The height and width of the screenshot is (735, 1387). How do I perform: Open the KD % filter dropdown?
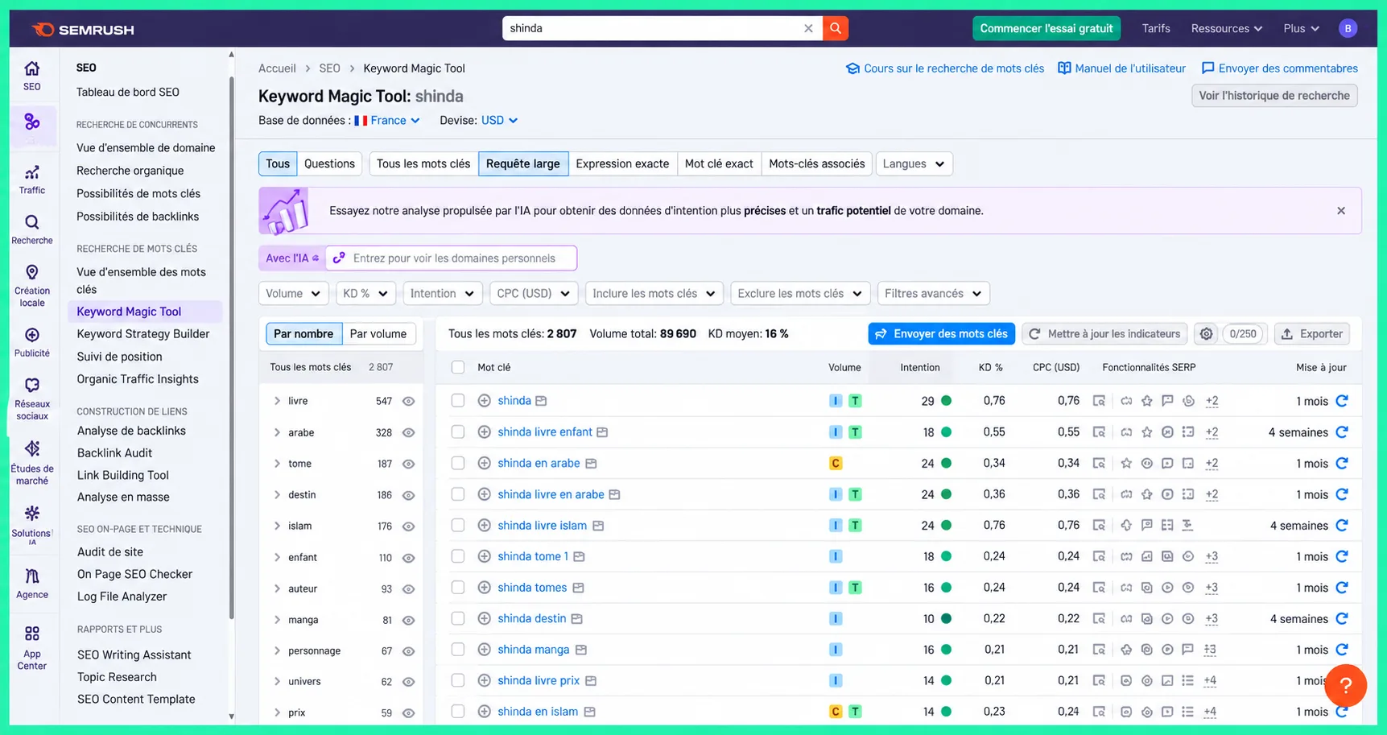click(365, 294)
